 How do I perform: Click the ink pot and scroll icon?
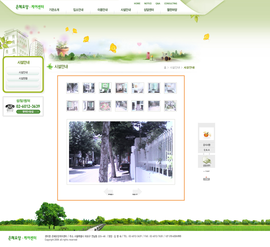pyautogui.click(x=206, y=134)
